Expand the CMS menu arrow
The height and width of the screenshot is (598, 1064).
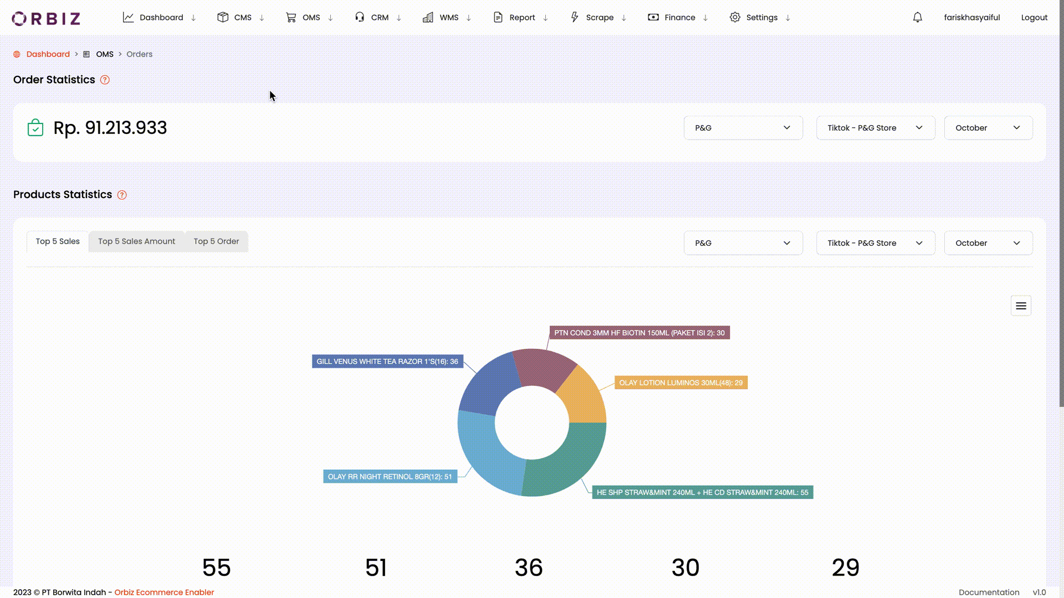pos(262,18)
